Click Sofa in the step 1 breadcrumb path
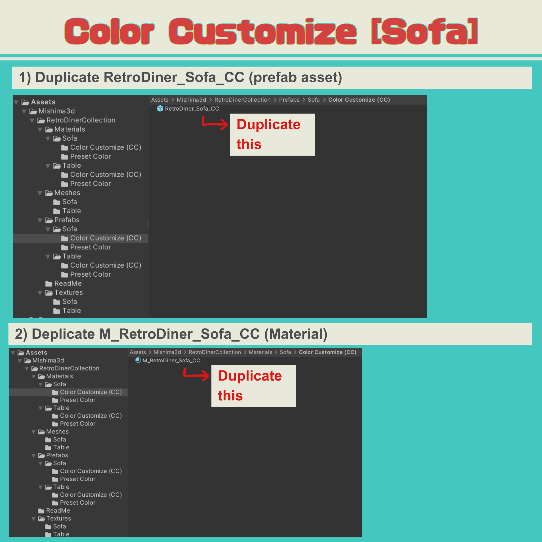Image resolution: width=542 pixels, height=542 pixels. point(314,100)
